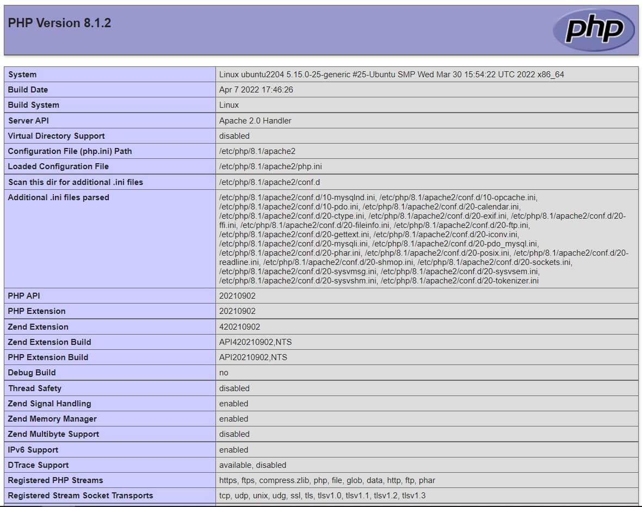Click 'disabled' value for Thread Safety
The width and height of the screenshot is (642, 507).
click(234, 388)
